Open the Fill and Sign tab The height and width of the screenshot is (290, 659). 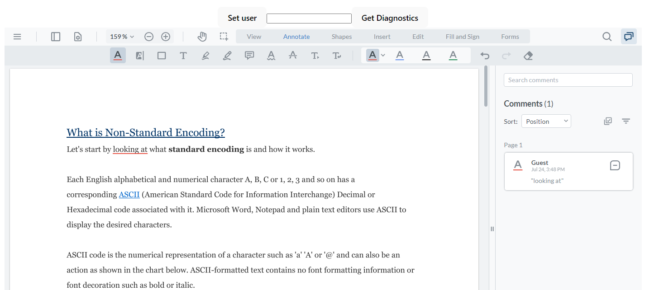pyautogui.click(x=462, y=37)
